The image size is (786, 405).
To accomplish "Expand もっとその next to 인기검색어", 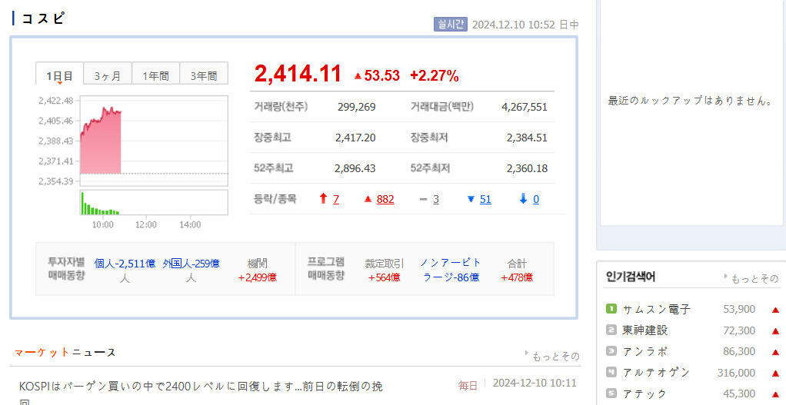I will [751, 278].
